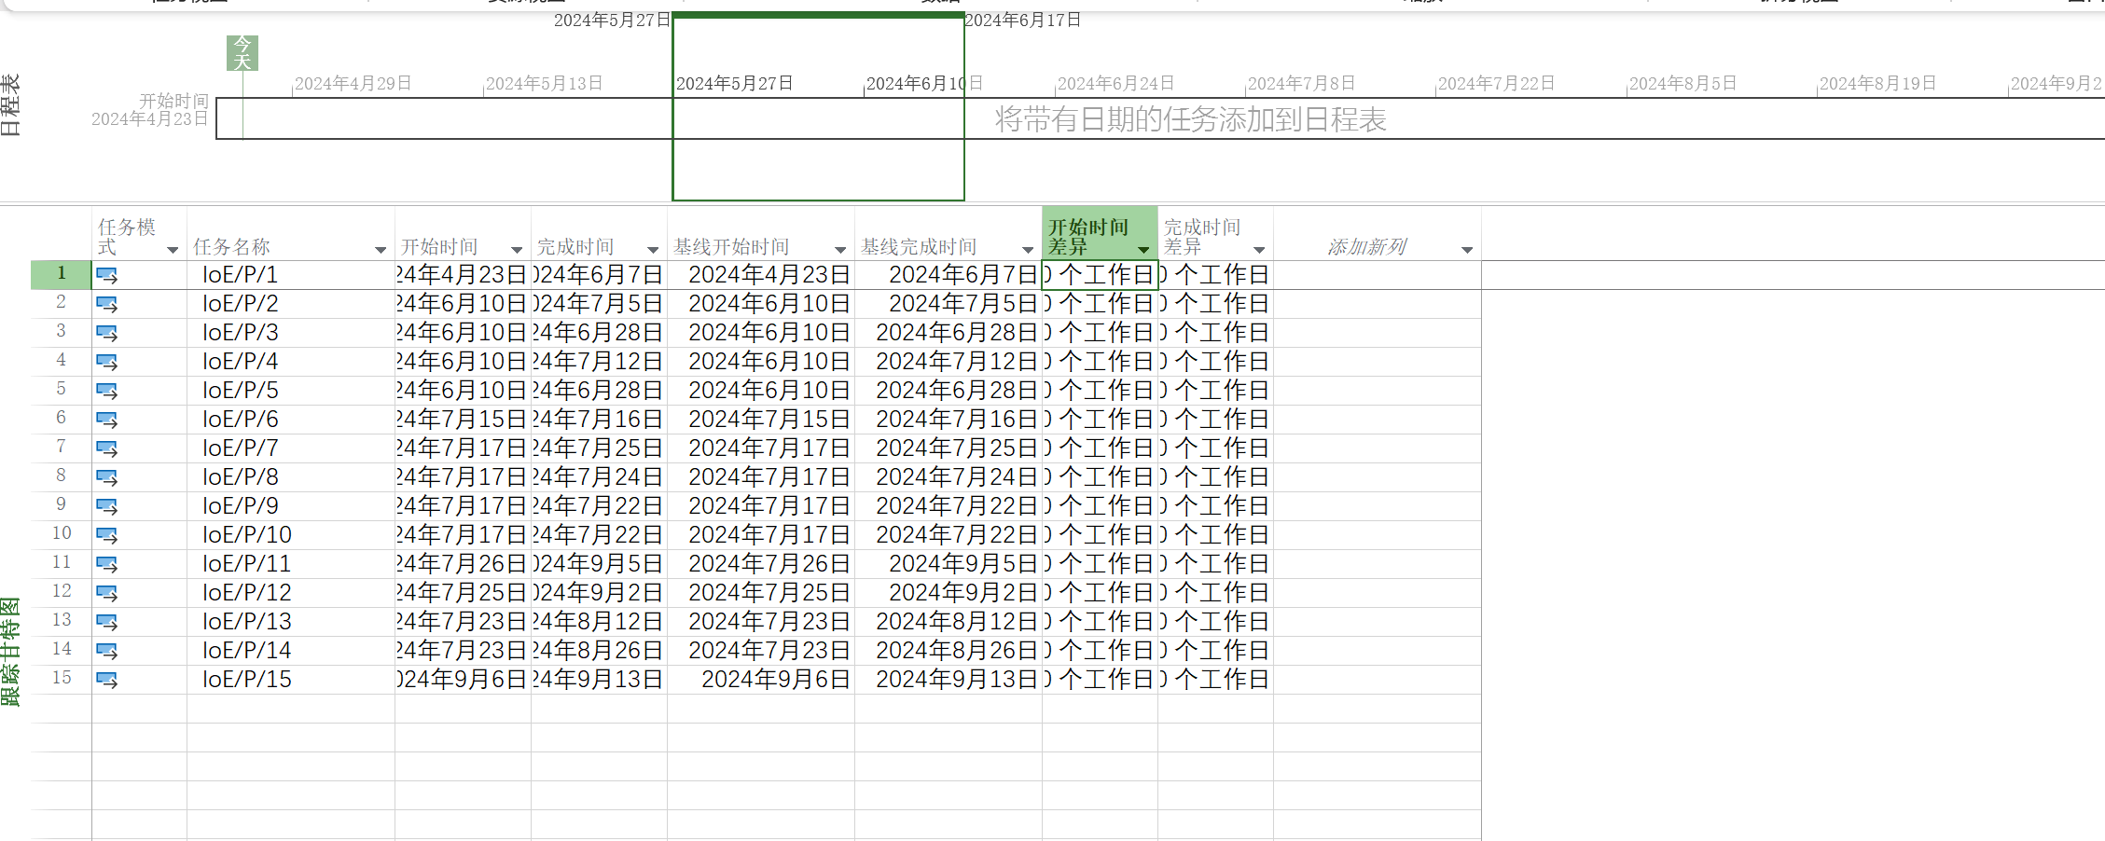This screenshot has width=2105, height=841.
Task: Click baseline finish 2024年8月12日 of IoE/P/13
Action: (957, 622)
